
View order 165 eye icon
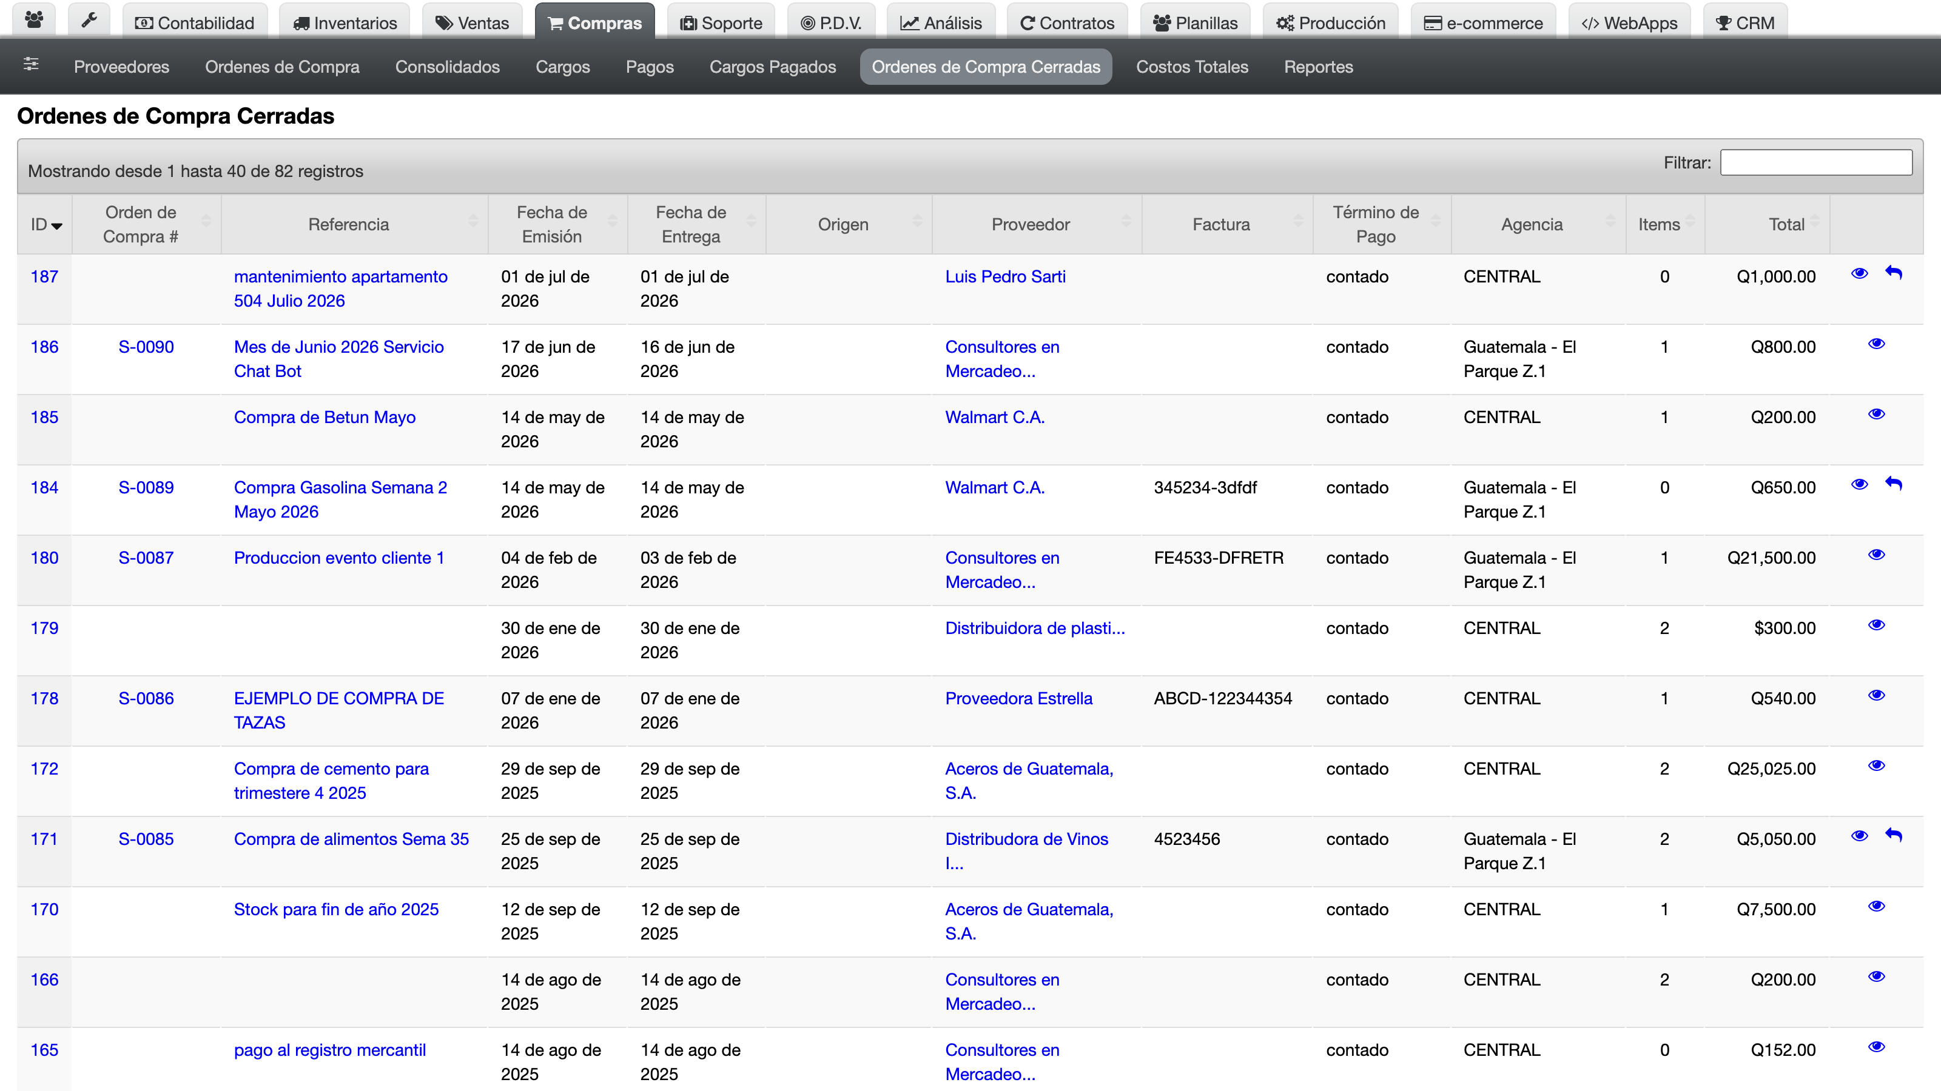coord(1876,1047)
